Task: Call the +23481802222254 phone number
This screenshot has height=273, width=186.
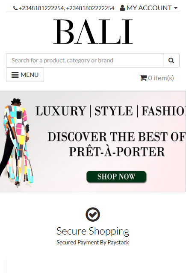Action: pos(90,8)
